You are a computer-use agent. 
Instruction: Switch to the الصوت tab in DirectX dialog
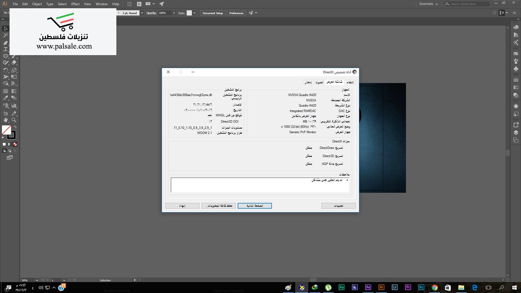pyautogui.click(x=319, y=82)
